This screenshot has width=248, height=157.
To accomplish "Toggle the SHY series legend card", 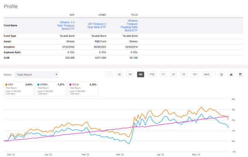I will [19, 89].
